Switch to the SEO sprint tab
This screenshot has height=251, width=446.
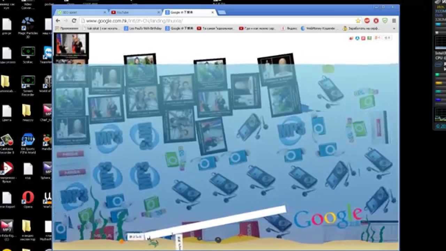81,12
